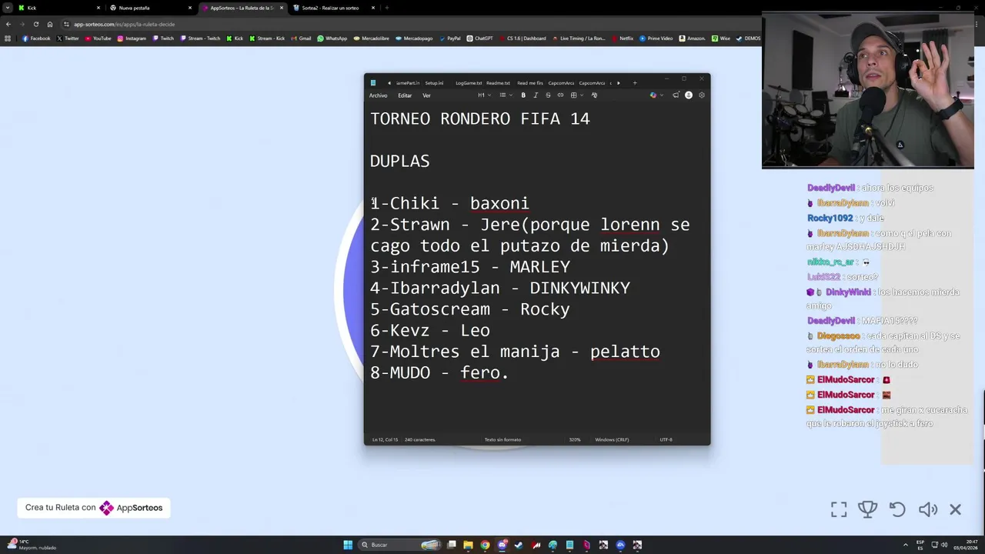
Task: Click Windows (CRLF) in Notepad status bar
Action: 612,439
